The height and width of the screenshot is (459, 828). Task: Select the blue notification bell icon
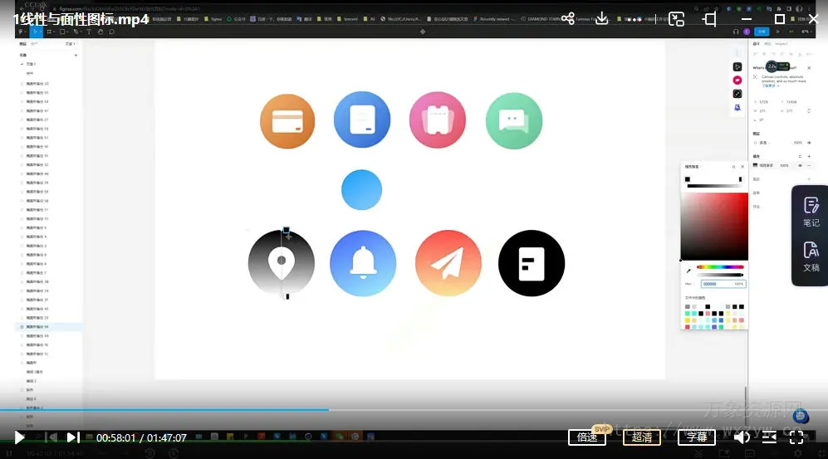point(363,263)
